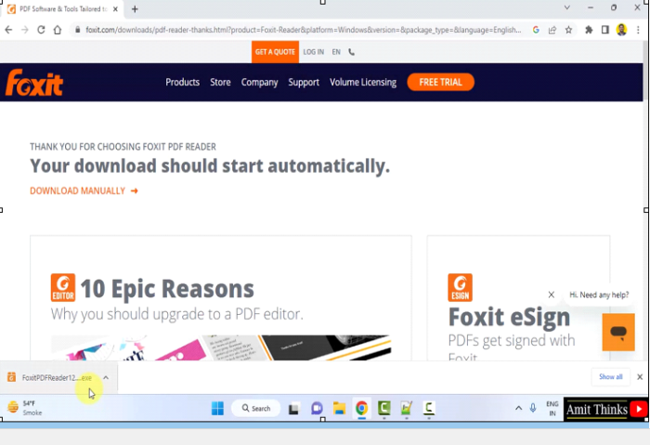
Task: Open the last Camtasia recorder taskbar icon
Action: click(x=429, y=409)
